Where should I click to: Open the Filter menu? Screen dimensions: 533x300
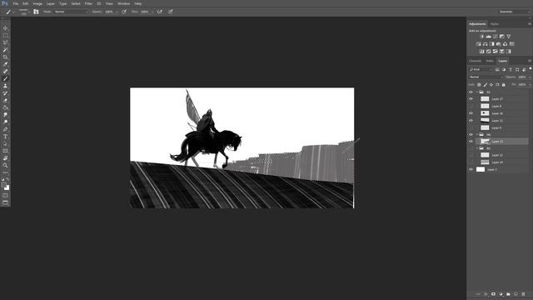coord(88,3)
